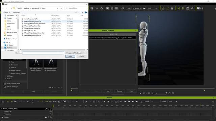
Task: Click the timeline end marker flag
Action: (x=200, y=105)
